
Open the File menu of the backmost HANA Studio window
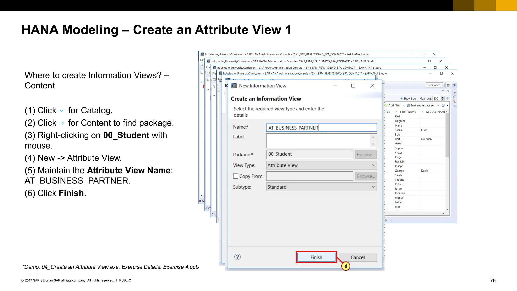[x=202, y=60]
